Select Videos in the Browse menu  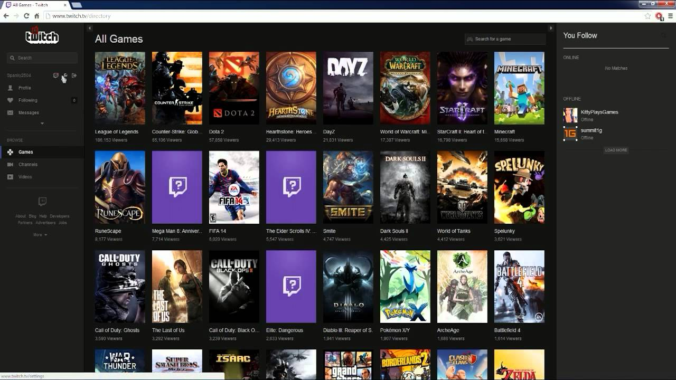42,177
